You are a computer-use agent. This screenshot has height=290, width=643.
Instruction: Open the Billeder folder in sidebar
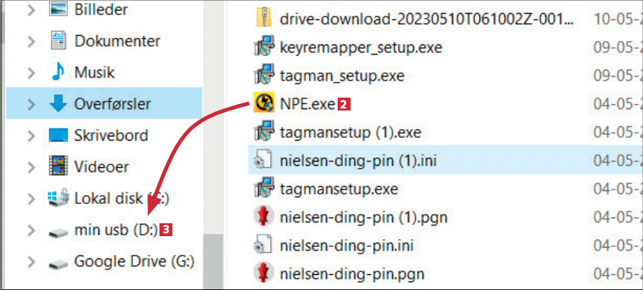click(x=101, y=10)
